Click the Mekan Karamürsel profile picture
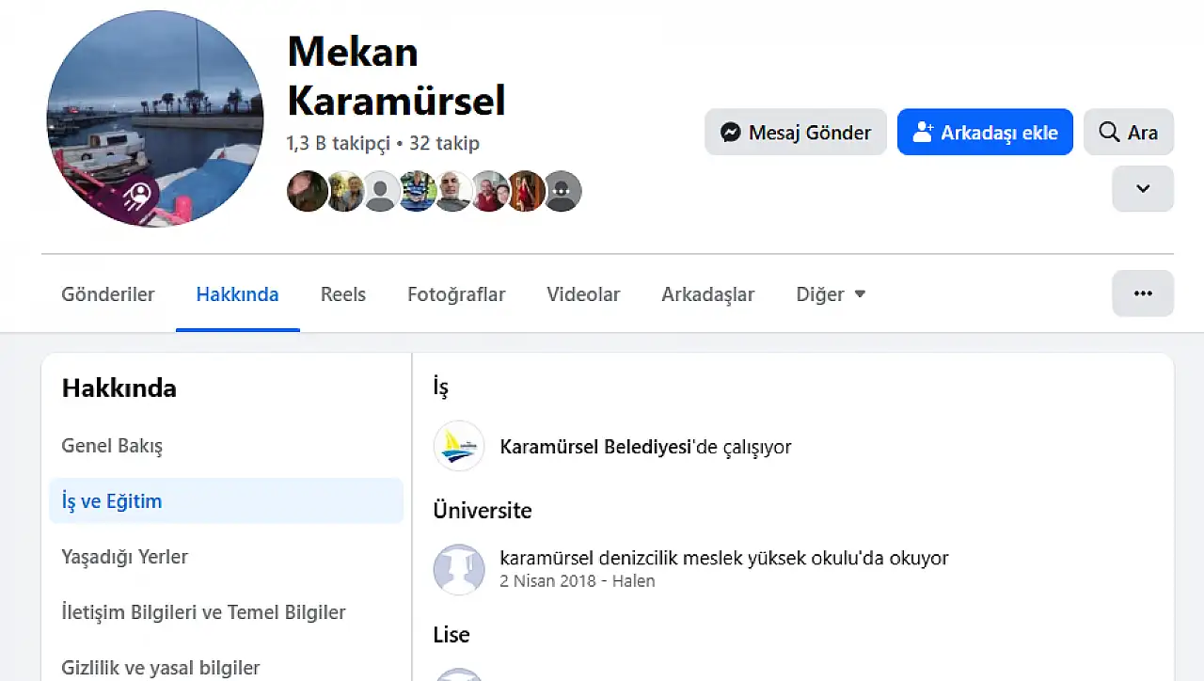 (x=155, y=119)
